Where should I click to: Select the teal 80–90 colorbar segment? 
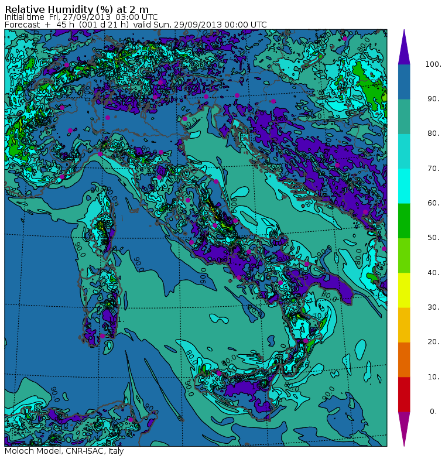tap(404, 117)
